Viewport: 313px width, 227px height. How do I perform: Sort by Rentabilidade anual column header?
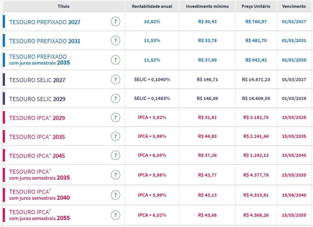tap(152, 6)
